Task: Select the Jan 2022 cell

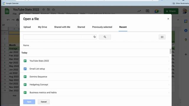Action: click(14, 52)
